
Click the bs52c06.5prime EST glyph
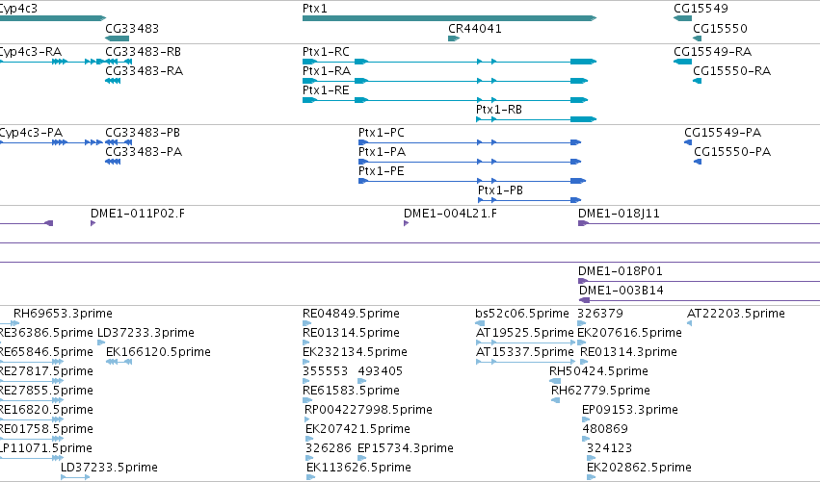[x=480, y=323]
